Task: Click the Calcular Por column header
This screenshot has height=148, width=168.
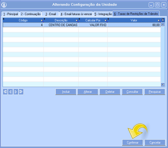Action: [x=93, y=20]
